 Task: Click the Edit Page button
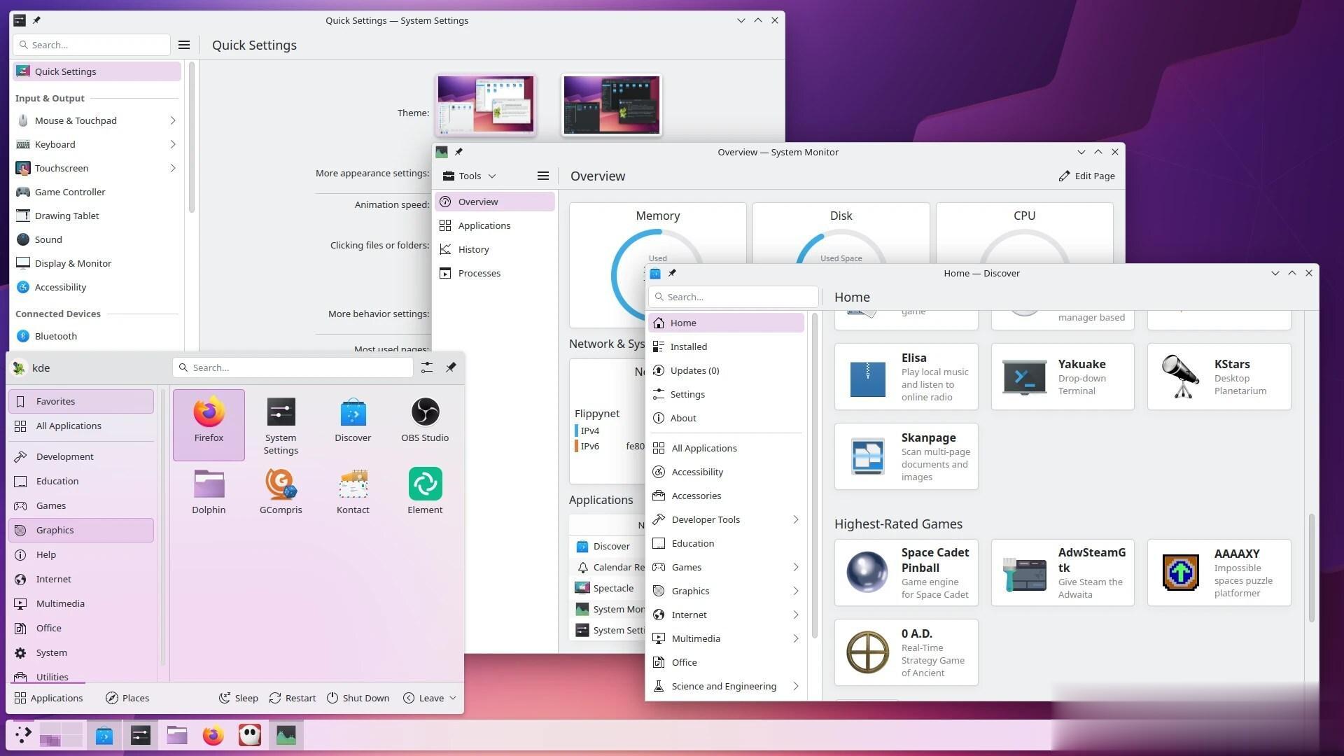click(x=1086, y=176)
